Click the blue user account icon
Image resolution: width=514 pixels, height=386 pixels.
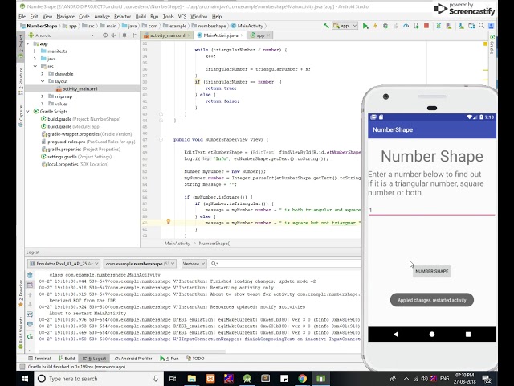coord(491,26)
